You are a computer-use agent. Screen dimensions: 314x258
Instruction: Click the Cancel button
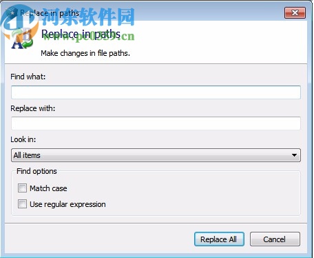[x=275, y=239]
